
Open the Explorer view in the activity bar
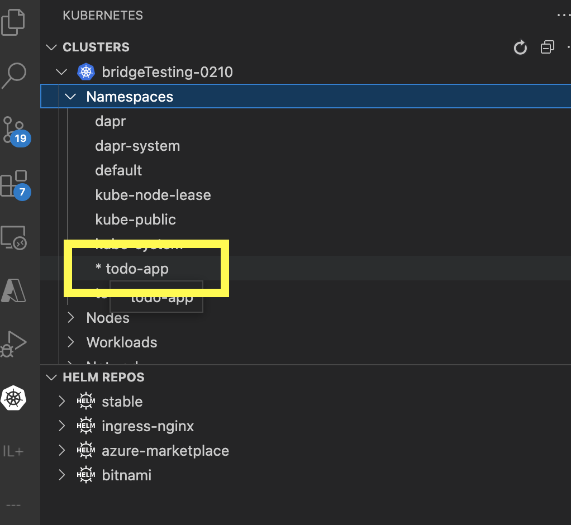tap(14, 22)
